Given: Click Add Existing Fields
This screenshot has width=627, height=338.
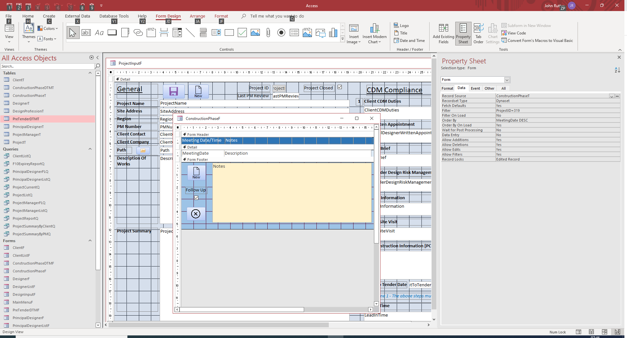Looking at the screenshot, I should tap(443, 33).
